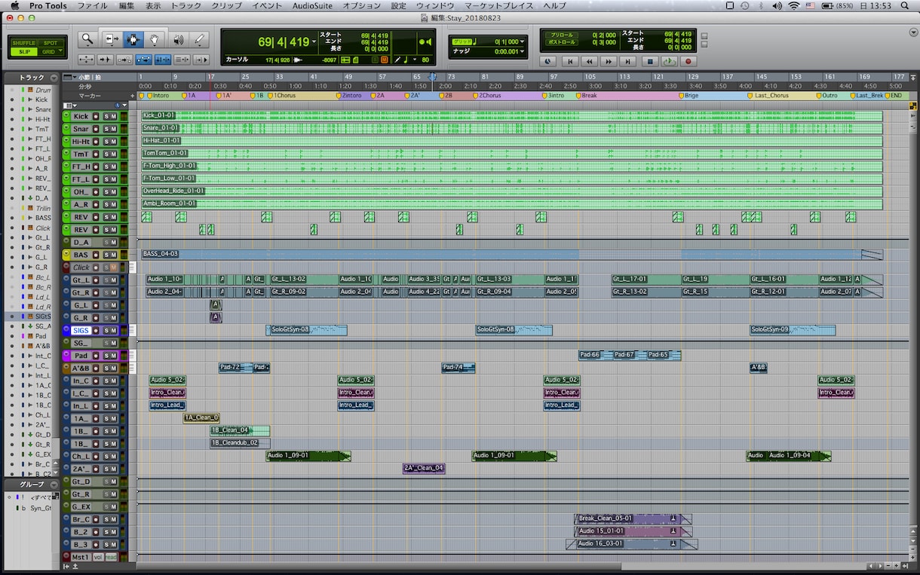Toggle Tab to Transients button

click(x=106, y=59)
